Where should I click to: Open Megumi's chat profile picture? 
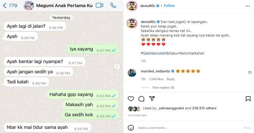point(29,5)
